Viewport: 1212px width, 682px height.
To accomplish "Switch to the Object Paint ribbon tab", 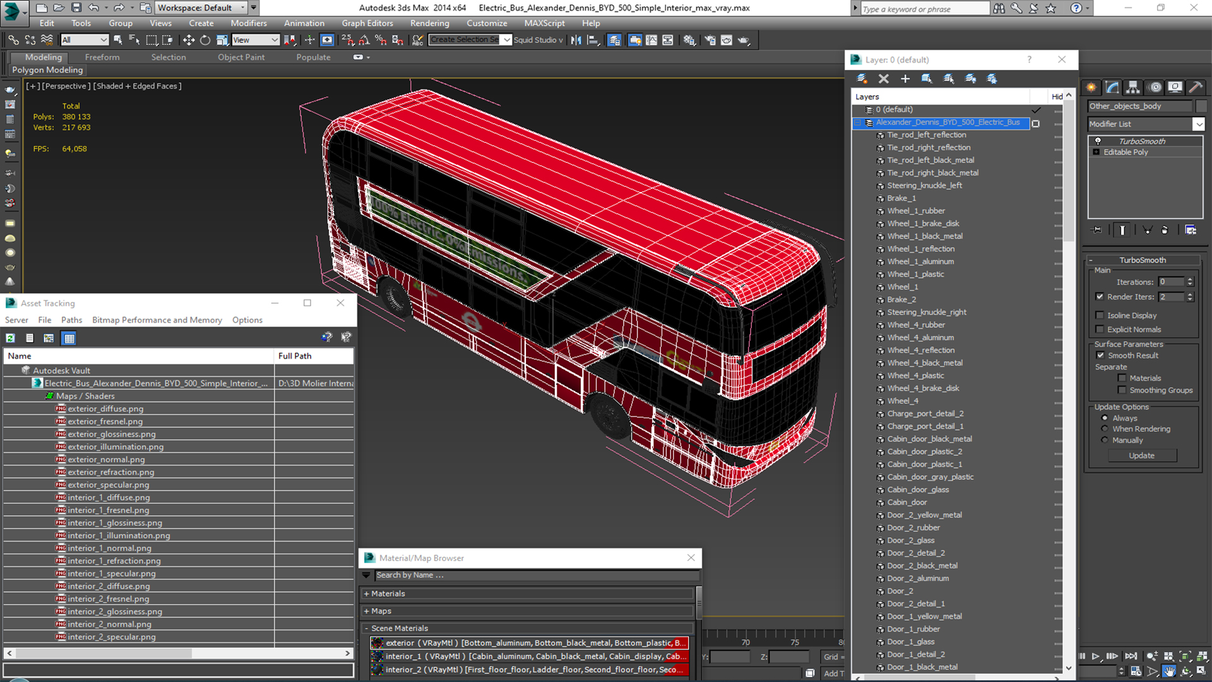I will pos(241,57).
